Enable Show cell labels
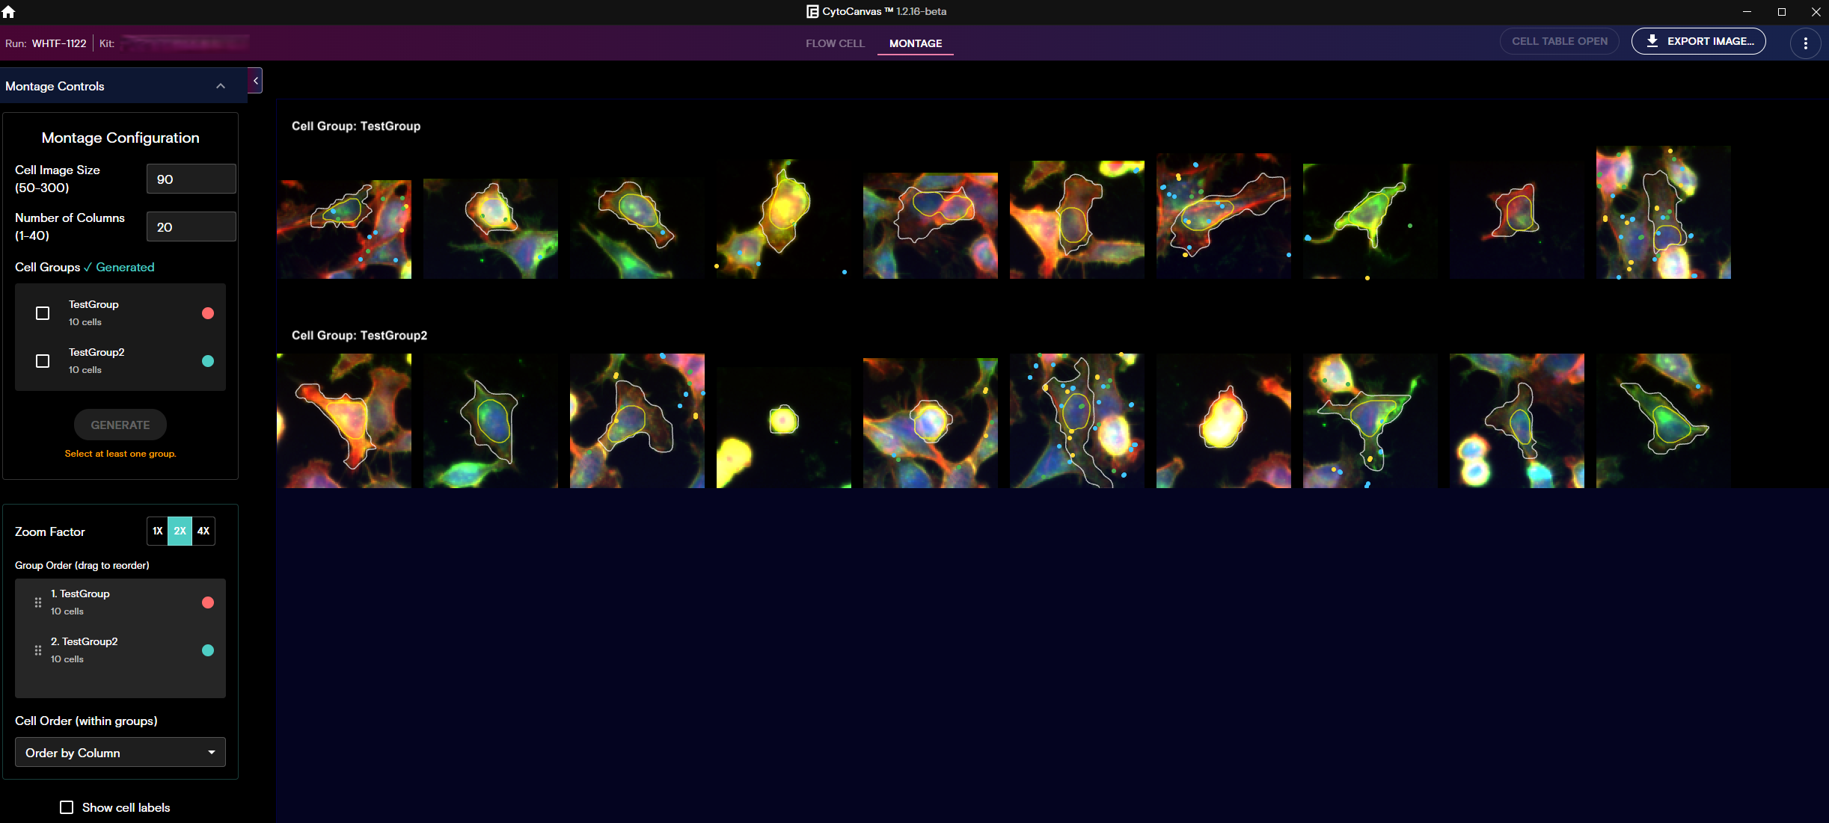 67,807
